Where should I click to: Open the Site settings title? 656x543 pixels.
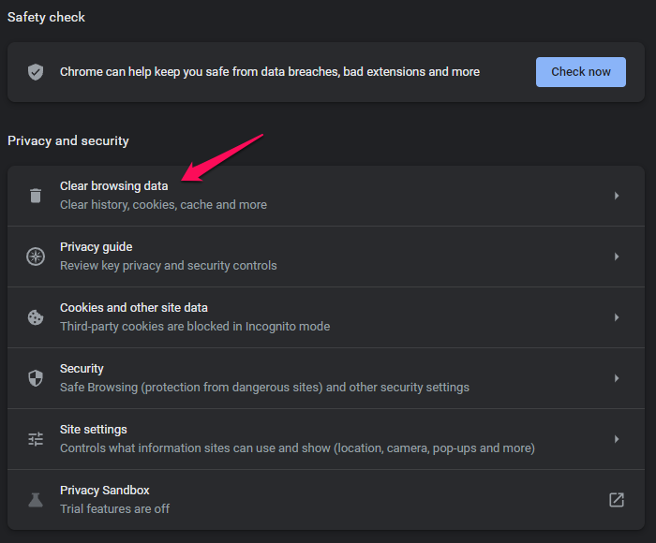94,430
